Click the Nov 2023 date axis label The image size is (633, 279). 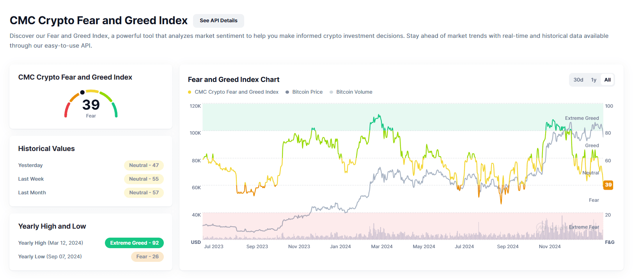point(299,247)
